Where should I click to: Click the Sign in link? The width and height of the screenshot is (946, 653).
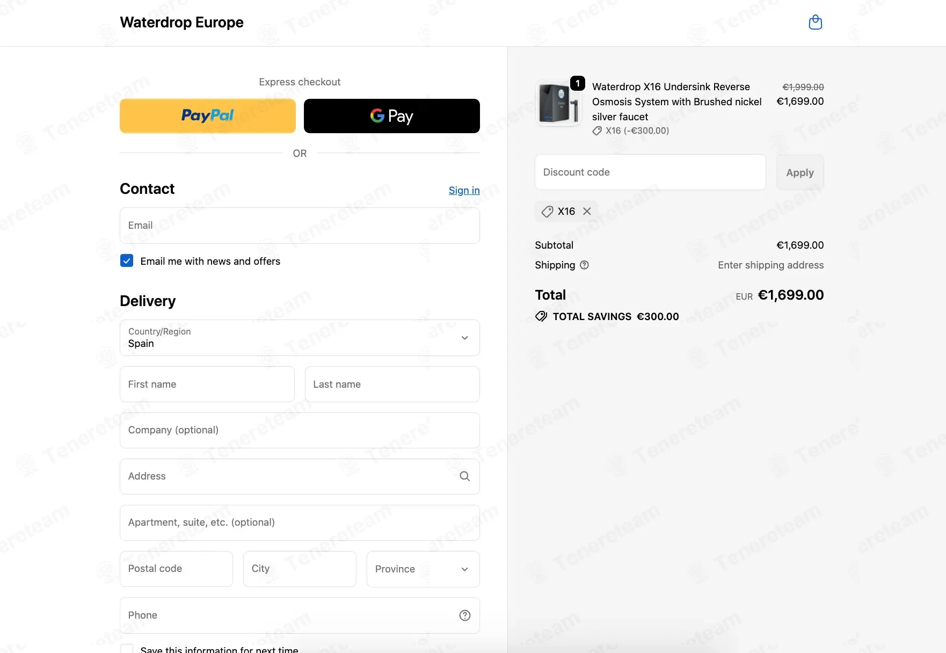point(464,191)
